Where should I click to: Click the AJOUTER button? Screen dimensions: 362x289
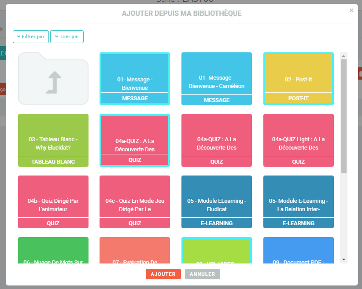[163, 274]
